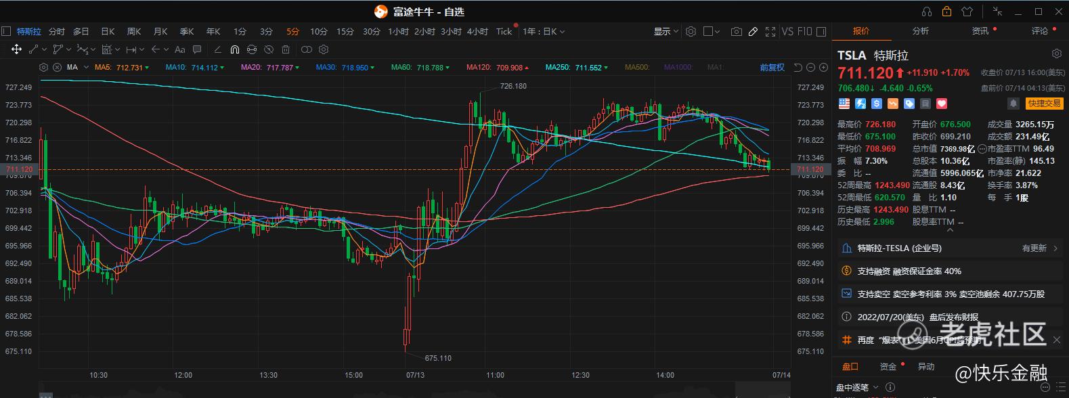Image resolution: width=1069 pixels, height=398 pixels.
Task: Click the US flag market icon
Action: 844,104
